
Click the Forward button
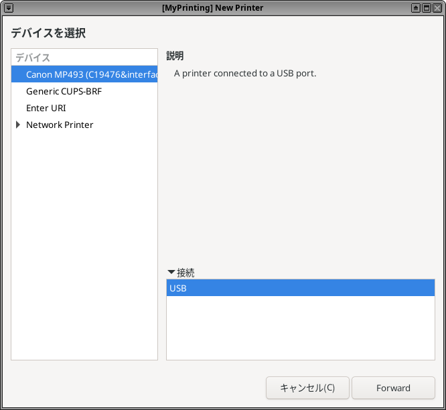click(393, 388)
